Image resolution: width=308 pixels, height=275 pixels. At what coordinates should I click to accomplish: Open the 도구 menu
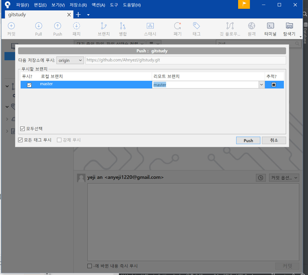[x=114, y=5]
